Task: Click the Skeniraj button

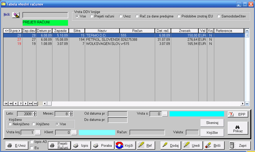Action: point(212,123)
